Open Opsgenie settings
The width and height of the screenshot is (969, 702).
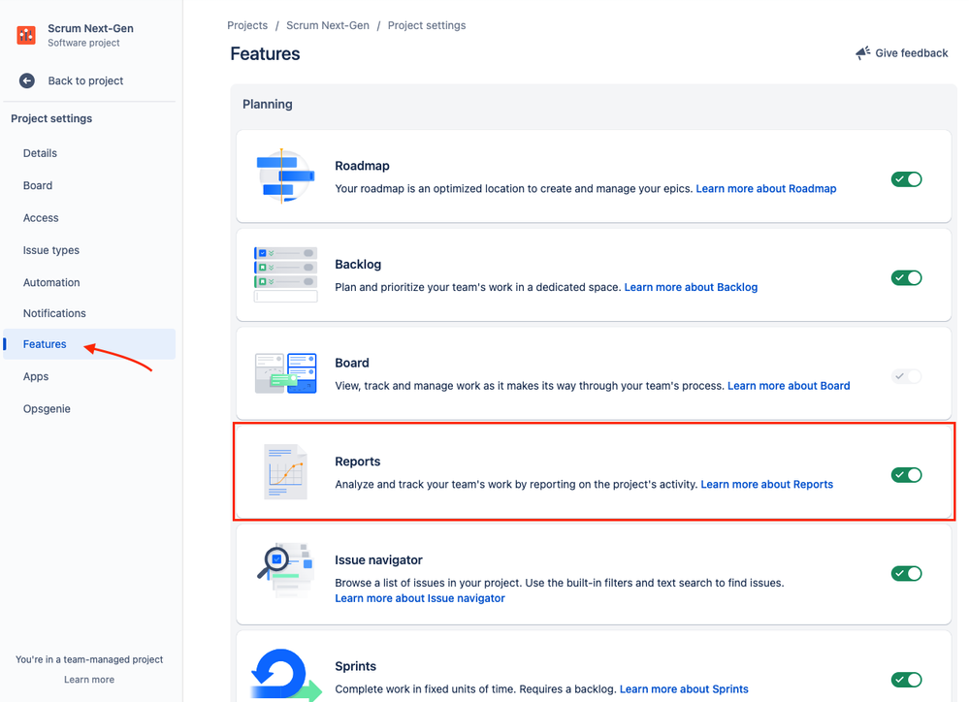(x=47, y=409)
